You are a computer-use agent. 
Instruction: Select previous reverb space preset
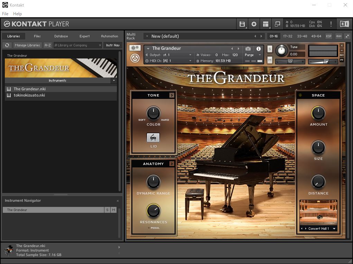(302, 229)
